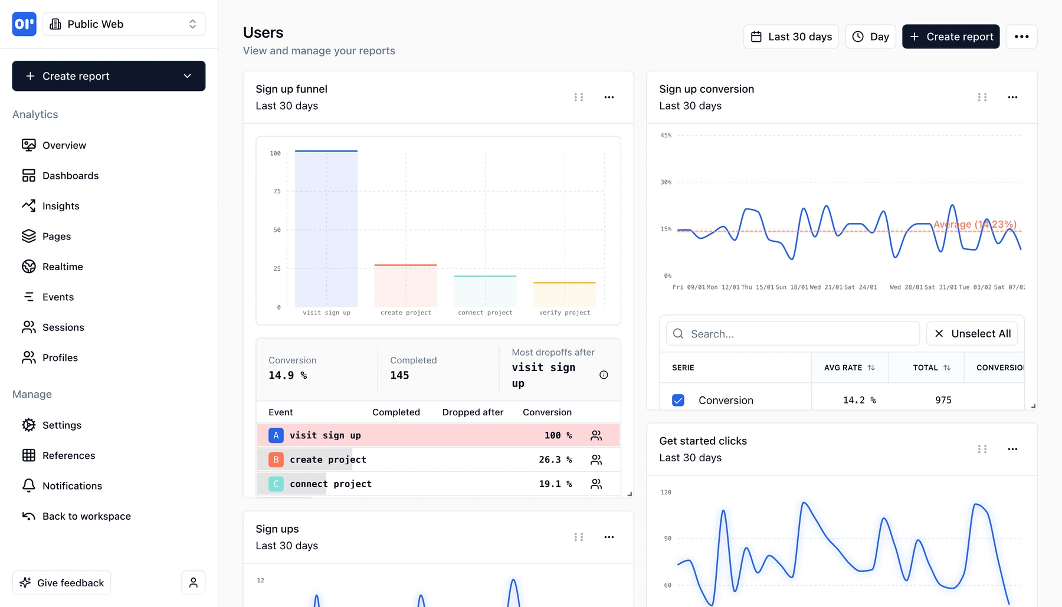The width and height of the screenshot is (1062, 607).
Task: Click the calendar icon on Last 30 days
Action: click(756, 36)
